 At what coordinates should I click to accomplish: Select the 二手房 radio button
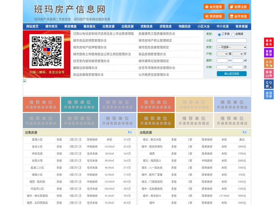coord(219,35)
